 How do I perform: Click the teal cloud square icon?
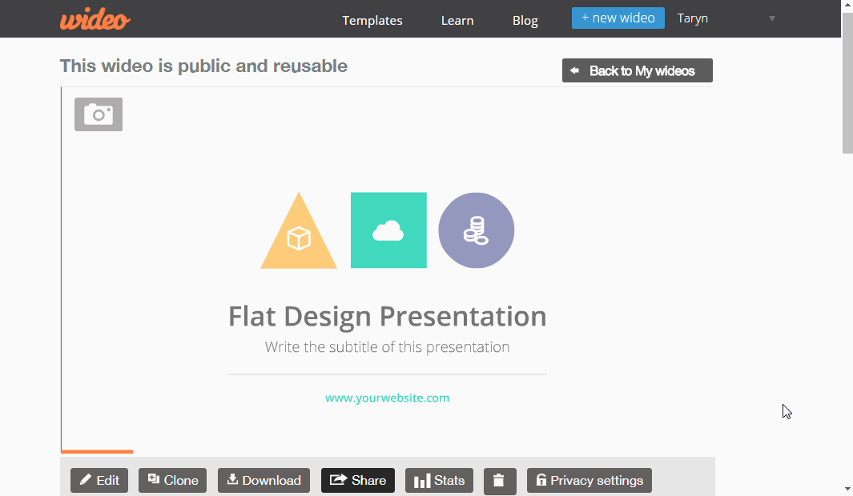point(388,230)
